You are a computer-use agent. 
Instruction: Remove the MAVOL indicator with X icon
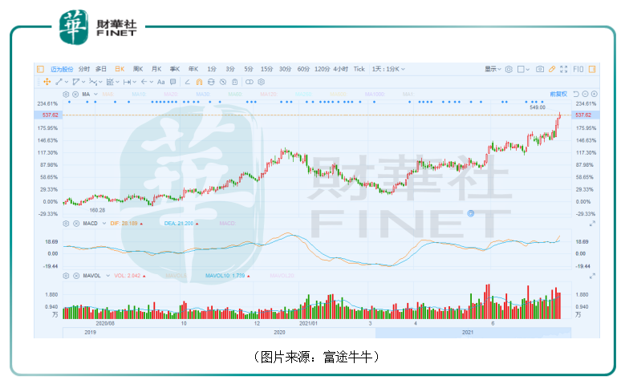click(x=75, y=276)
